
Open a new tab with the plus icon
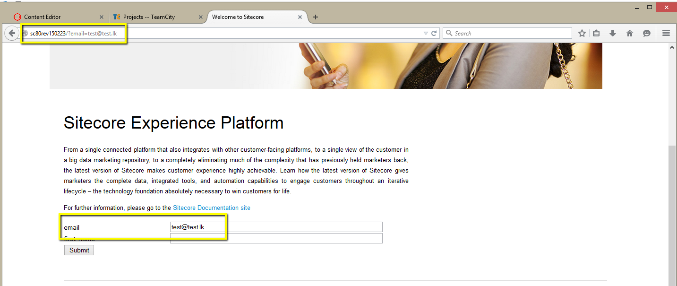pyautogui.click(x=316, y=17)
